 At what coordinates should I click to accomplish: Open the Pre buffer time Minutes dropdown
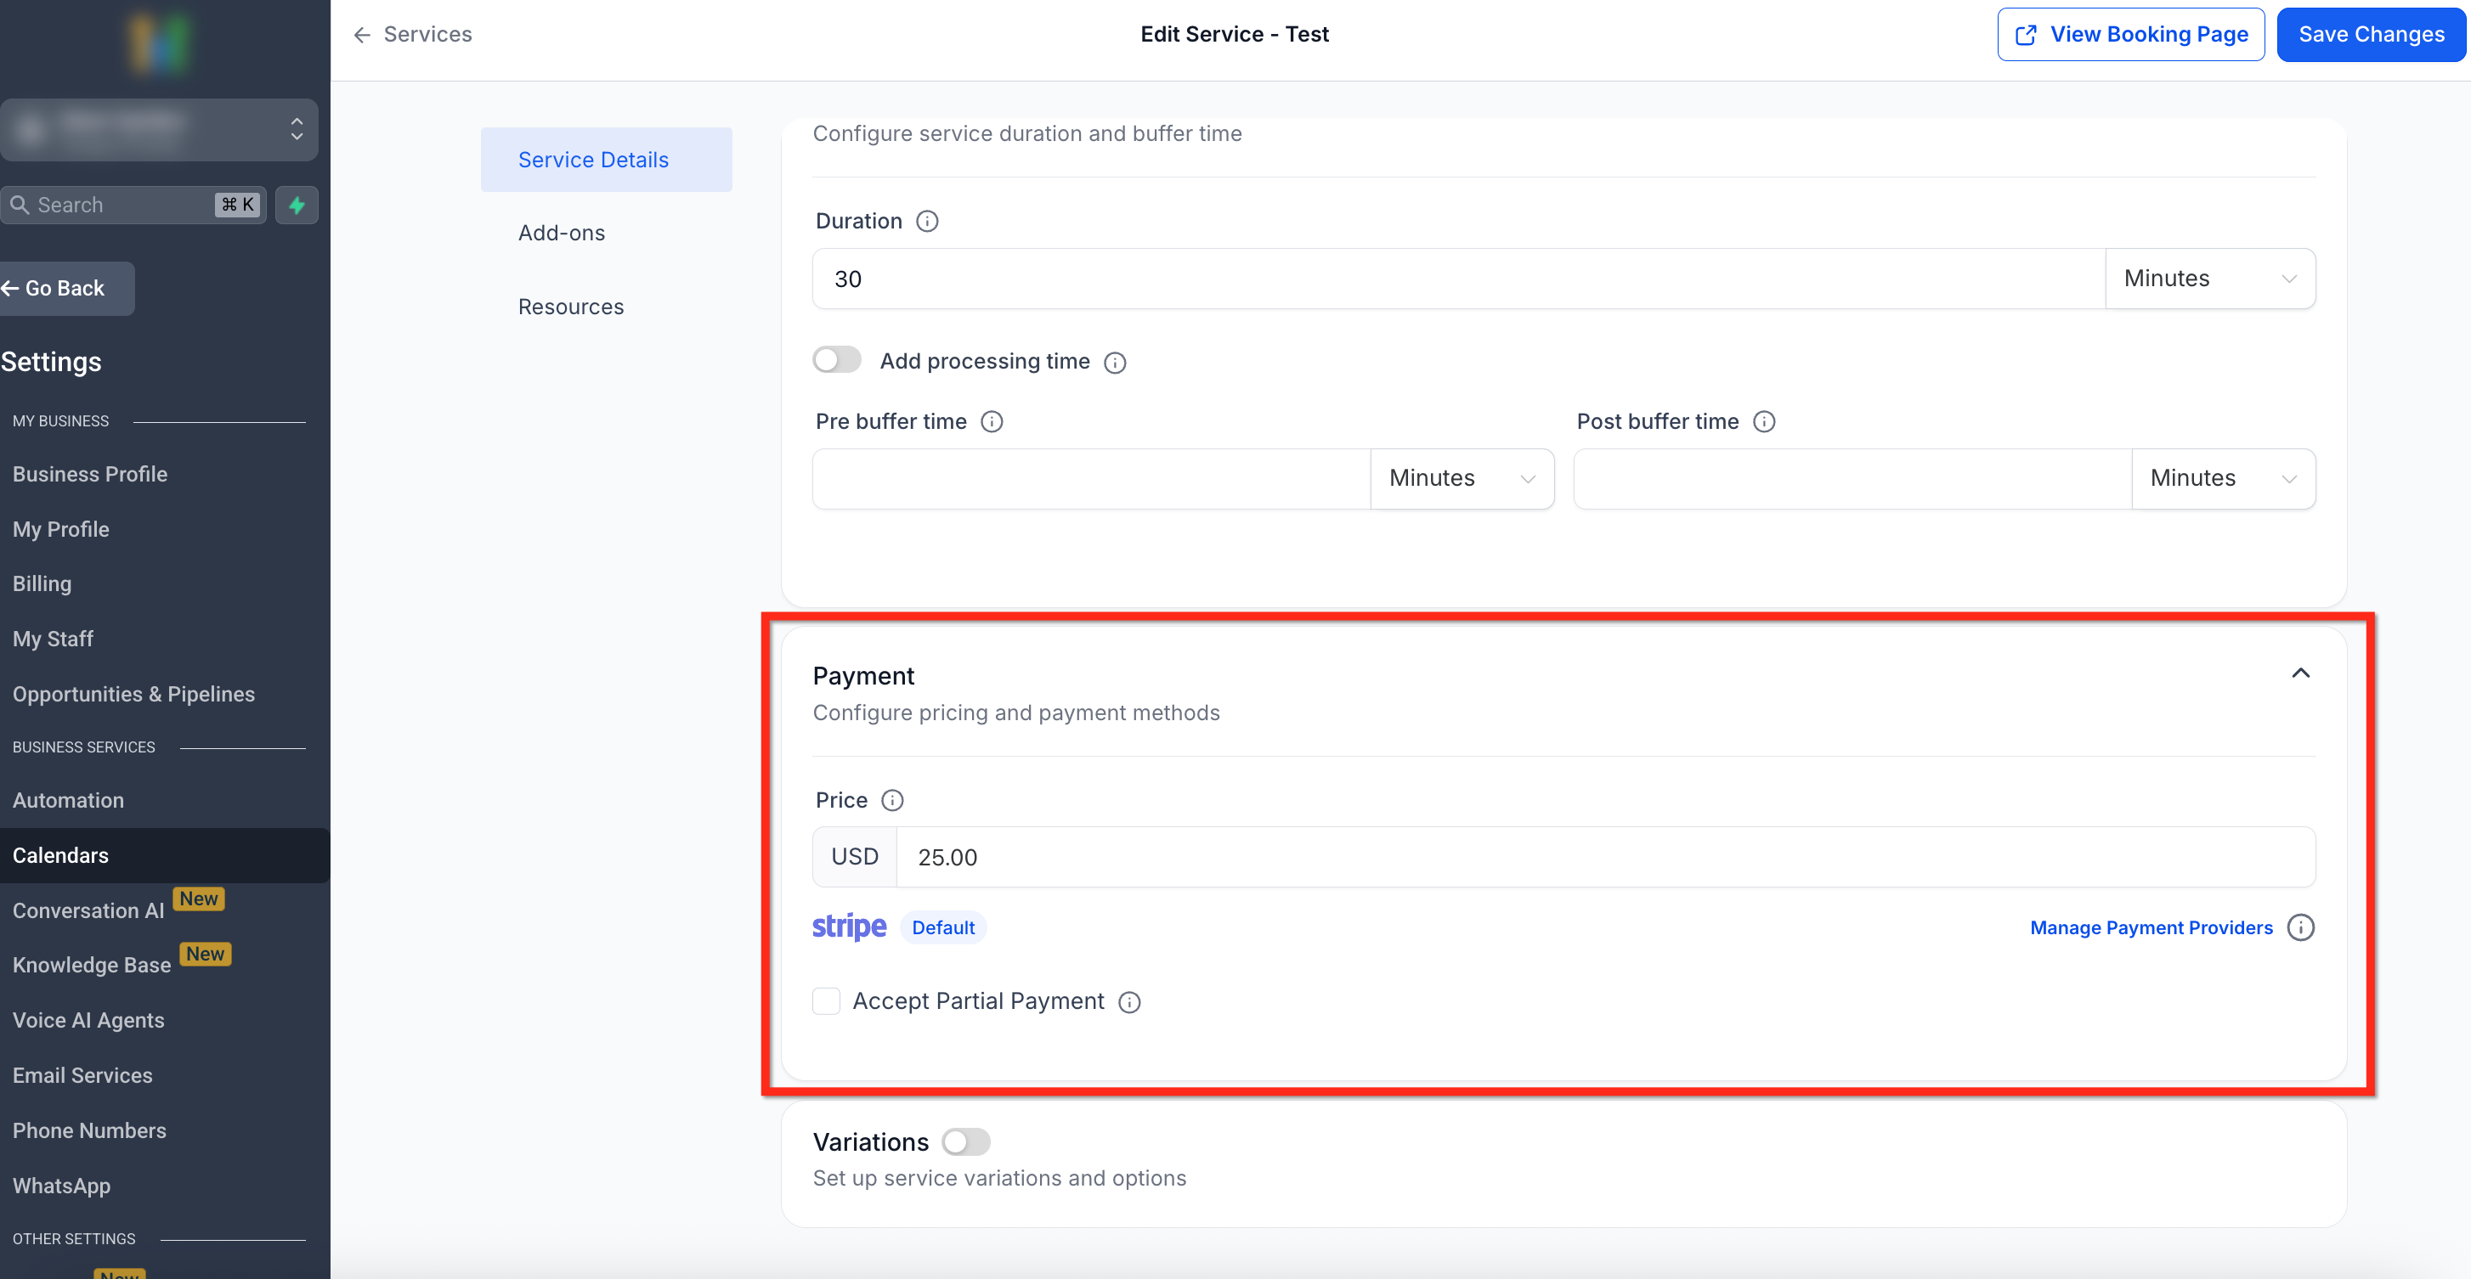(1462, 478)
